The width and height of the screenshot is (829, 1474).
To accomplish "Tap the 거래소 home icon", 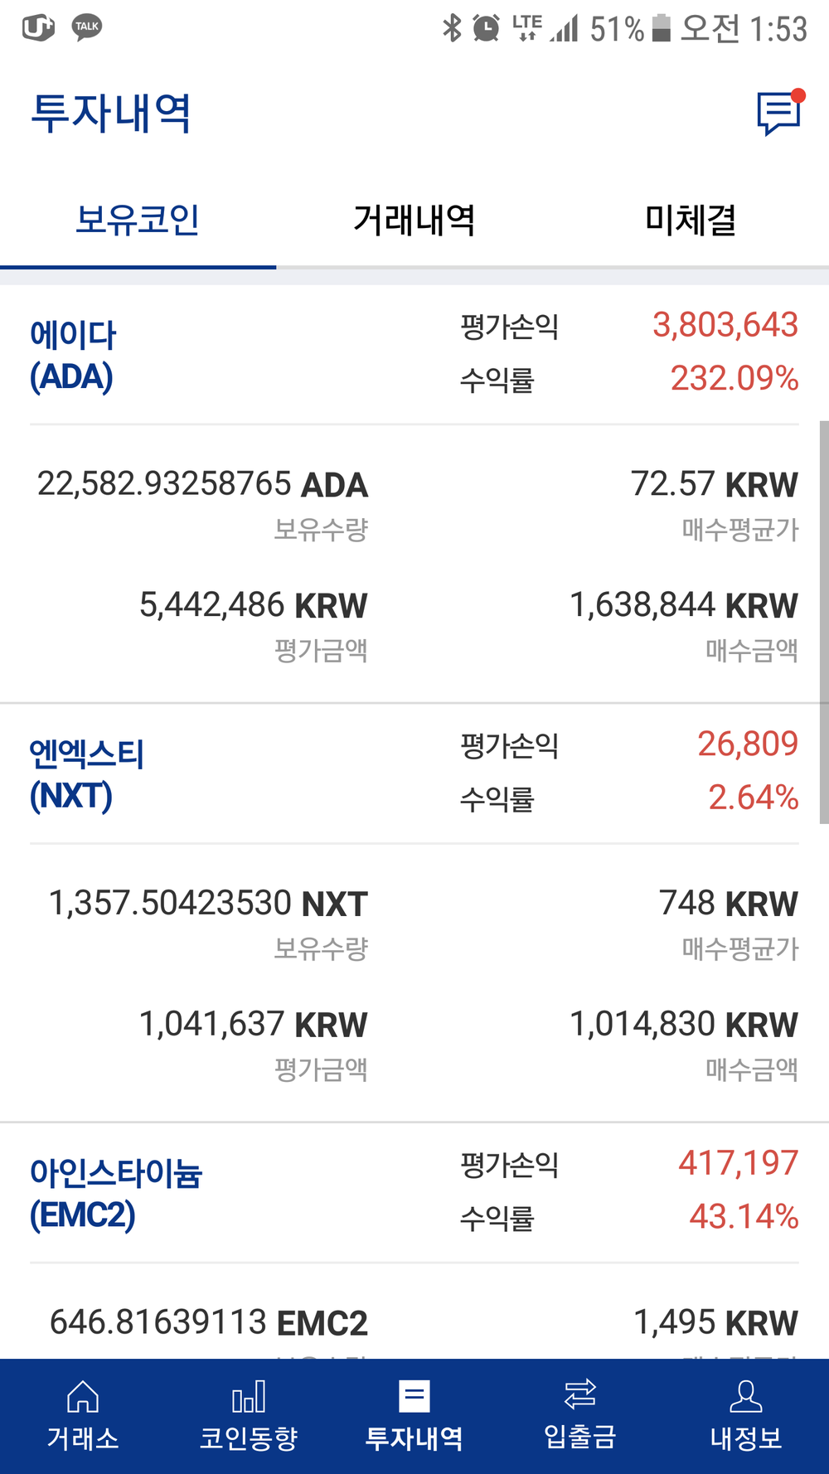I will pyautogui.click(x=83, y=1396).
